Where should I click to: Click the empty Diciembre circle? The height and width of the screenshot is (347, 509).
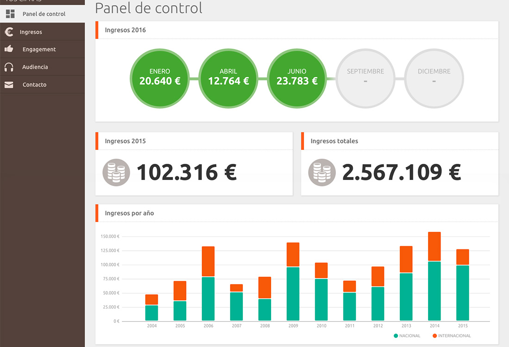click(x=434, y=77)
